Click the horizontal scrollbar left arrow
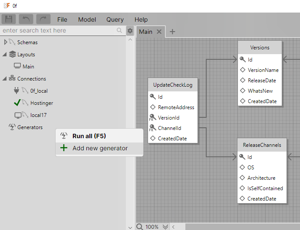The image size is (300, 230). pyautogui.click(x=173, y=227)
